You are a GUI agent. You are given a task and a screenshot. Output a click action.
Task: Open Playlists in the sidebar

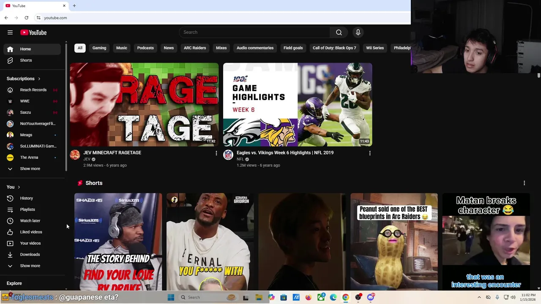[32, 209]
